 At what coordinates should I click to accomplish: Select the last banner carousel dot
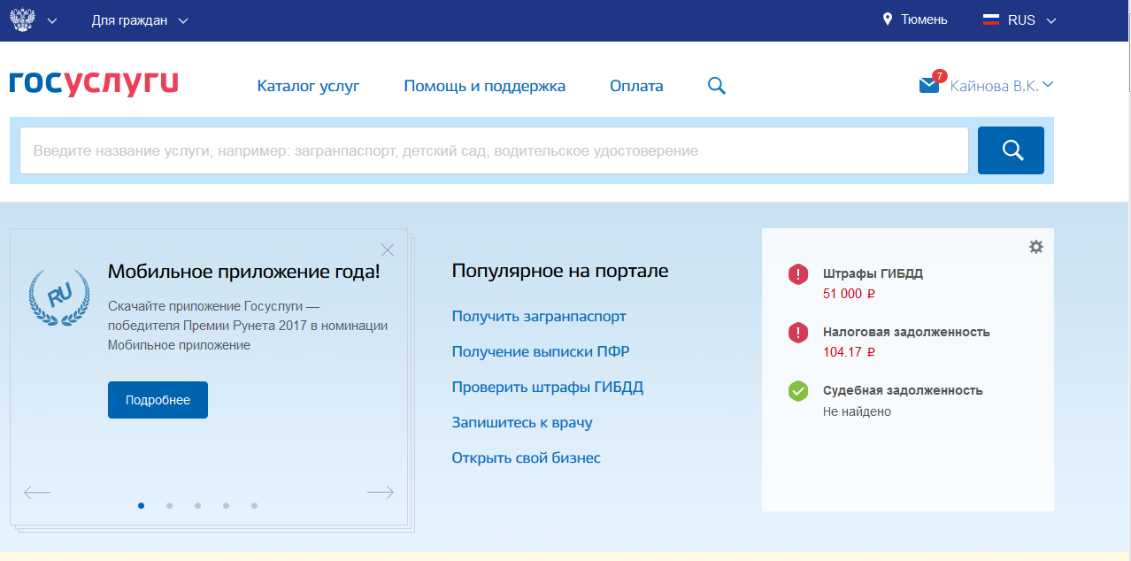(x=254, y=506)
